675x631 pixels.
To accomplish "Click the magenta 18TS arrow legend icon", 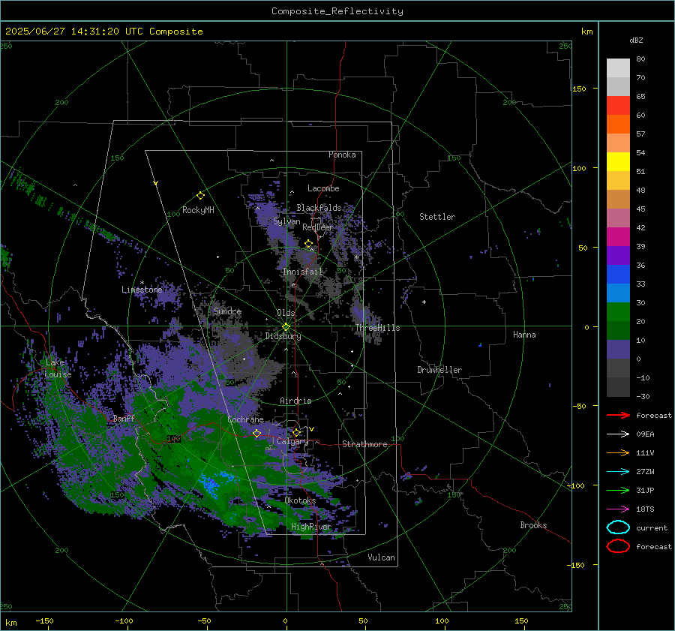I will point(618,509).
